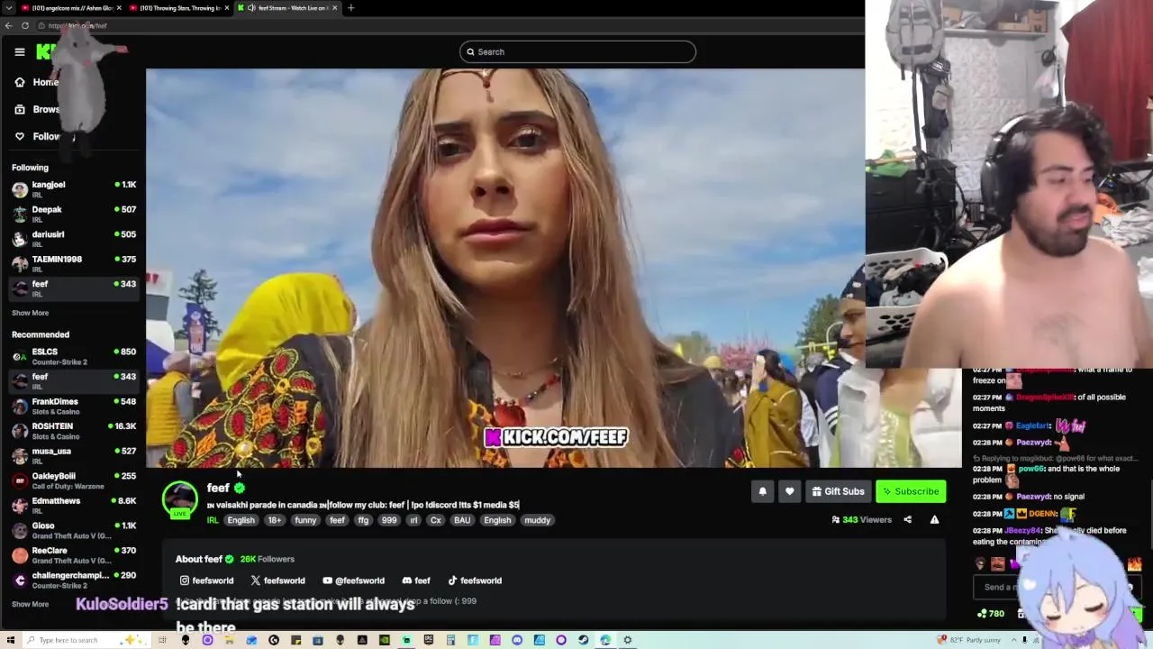Click the notification bell icon
The image size is (1153, 649).
point(762,491)
